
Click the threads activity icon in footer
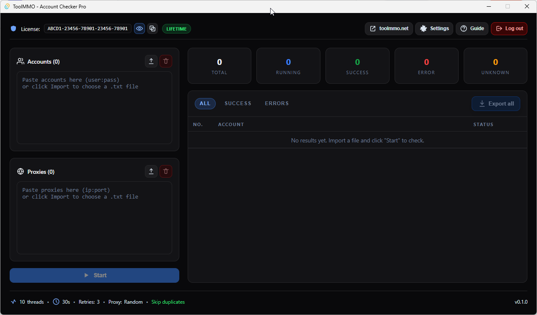point(13,302)
